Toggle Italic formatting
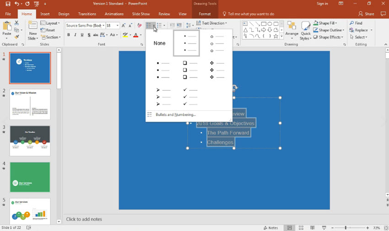This screenshot has height=231, width=389. click(75, 35)
